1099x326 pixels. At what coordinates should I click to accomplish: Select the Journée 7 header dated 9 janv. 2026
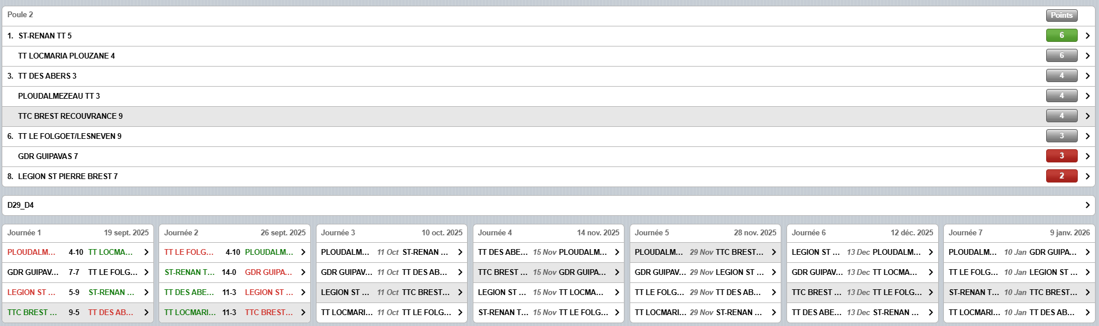(x=1019, y=232)
